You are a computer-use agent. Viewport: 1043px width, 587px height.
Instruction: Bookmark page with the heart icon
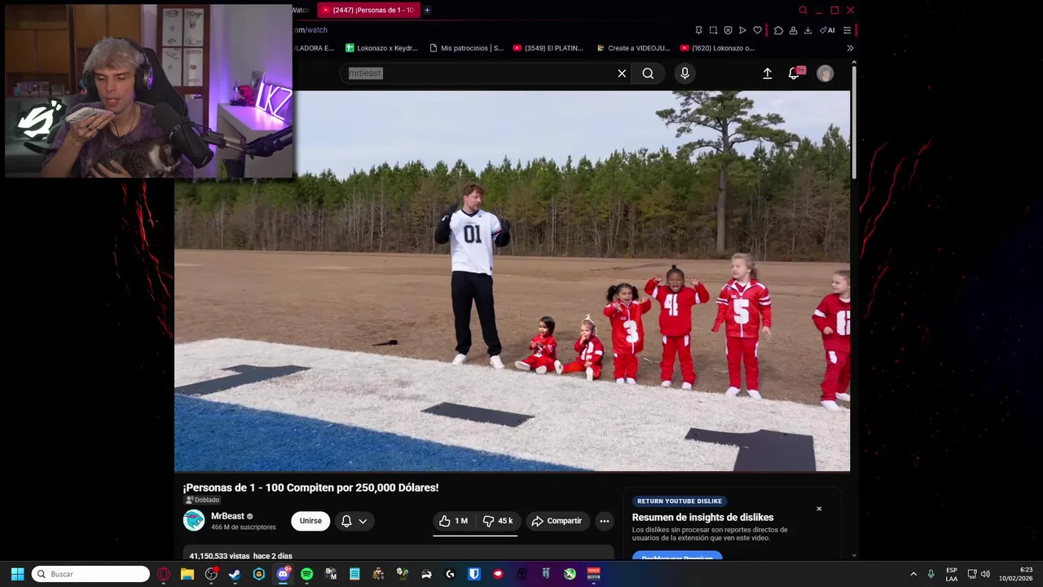(x=757, y=30)
